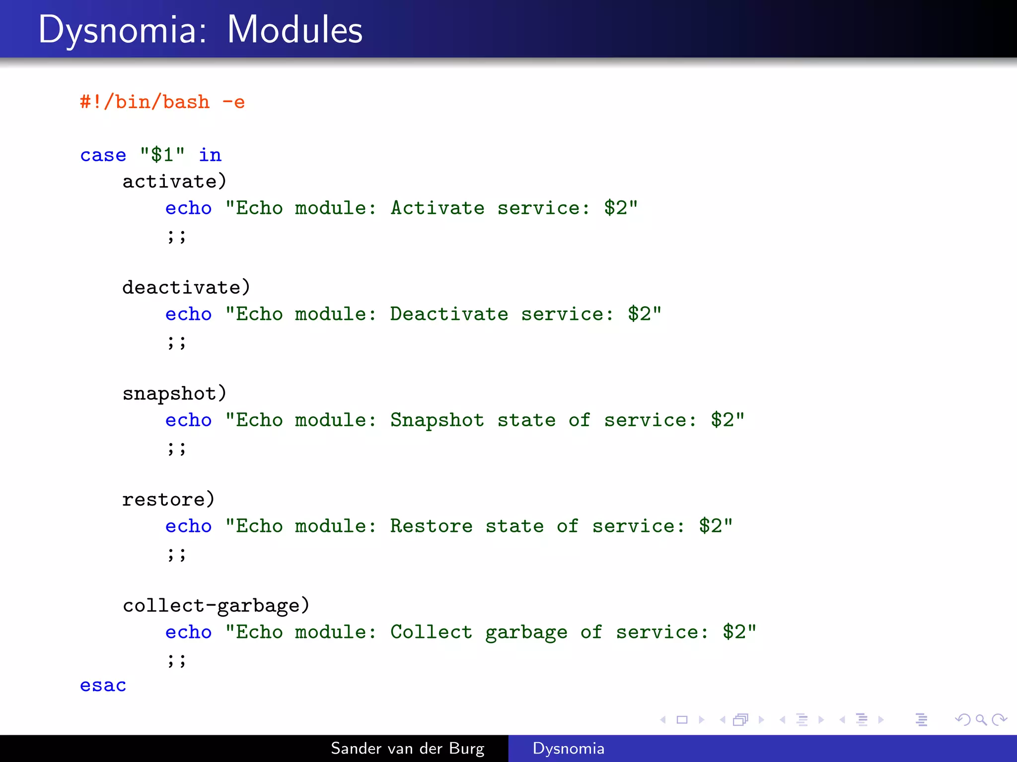
Task: Click the slide rectangle navigation icon
Action: [682, 720]
